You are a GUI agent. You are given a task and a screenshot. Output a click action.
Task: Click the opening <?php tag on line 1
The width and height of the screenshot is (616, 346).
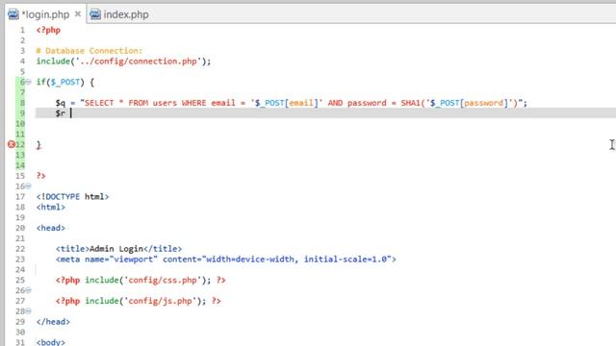click(x=48, y=30)
